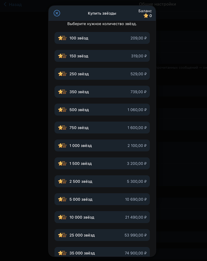Click the 209,00 ₽ price
The width and height of the screenshot is (207, 261).
pos(138,38)
